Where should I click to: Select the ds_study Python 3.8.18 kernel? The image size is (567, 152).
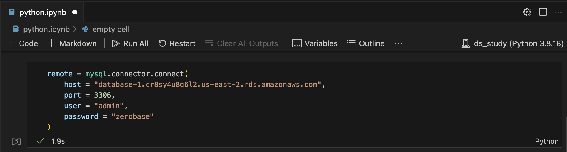[x=512, y=43]
